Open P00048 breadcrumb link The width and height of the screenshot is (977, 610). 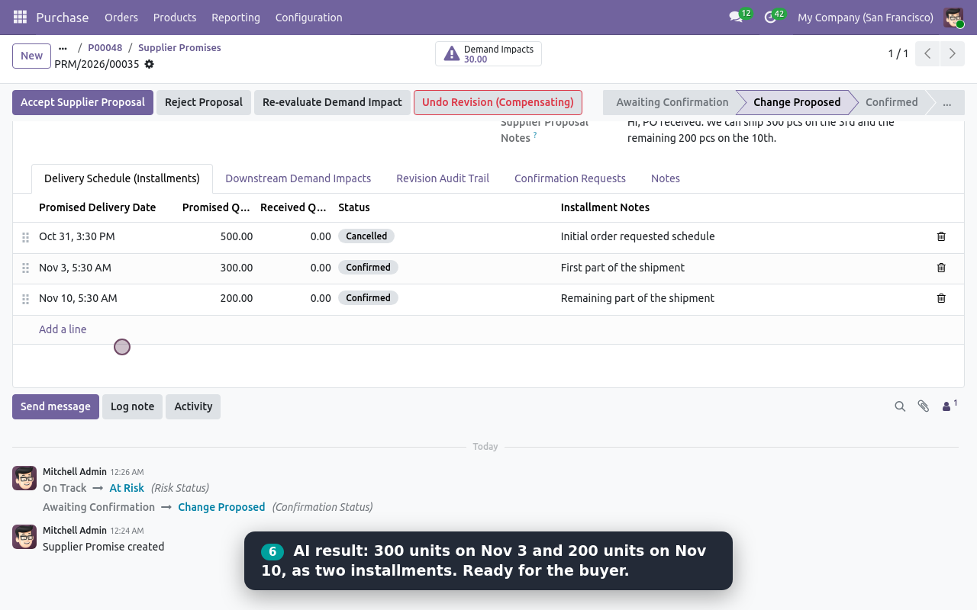point(105,47)
